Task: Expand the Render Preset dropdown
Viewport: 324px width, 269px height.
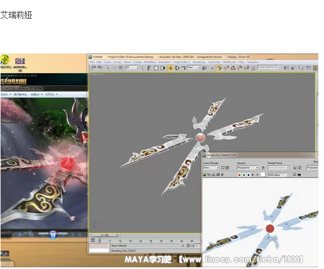Action: point(279,168)
